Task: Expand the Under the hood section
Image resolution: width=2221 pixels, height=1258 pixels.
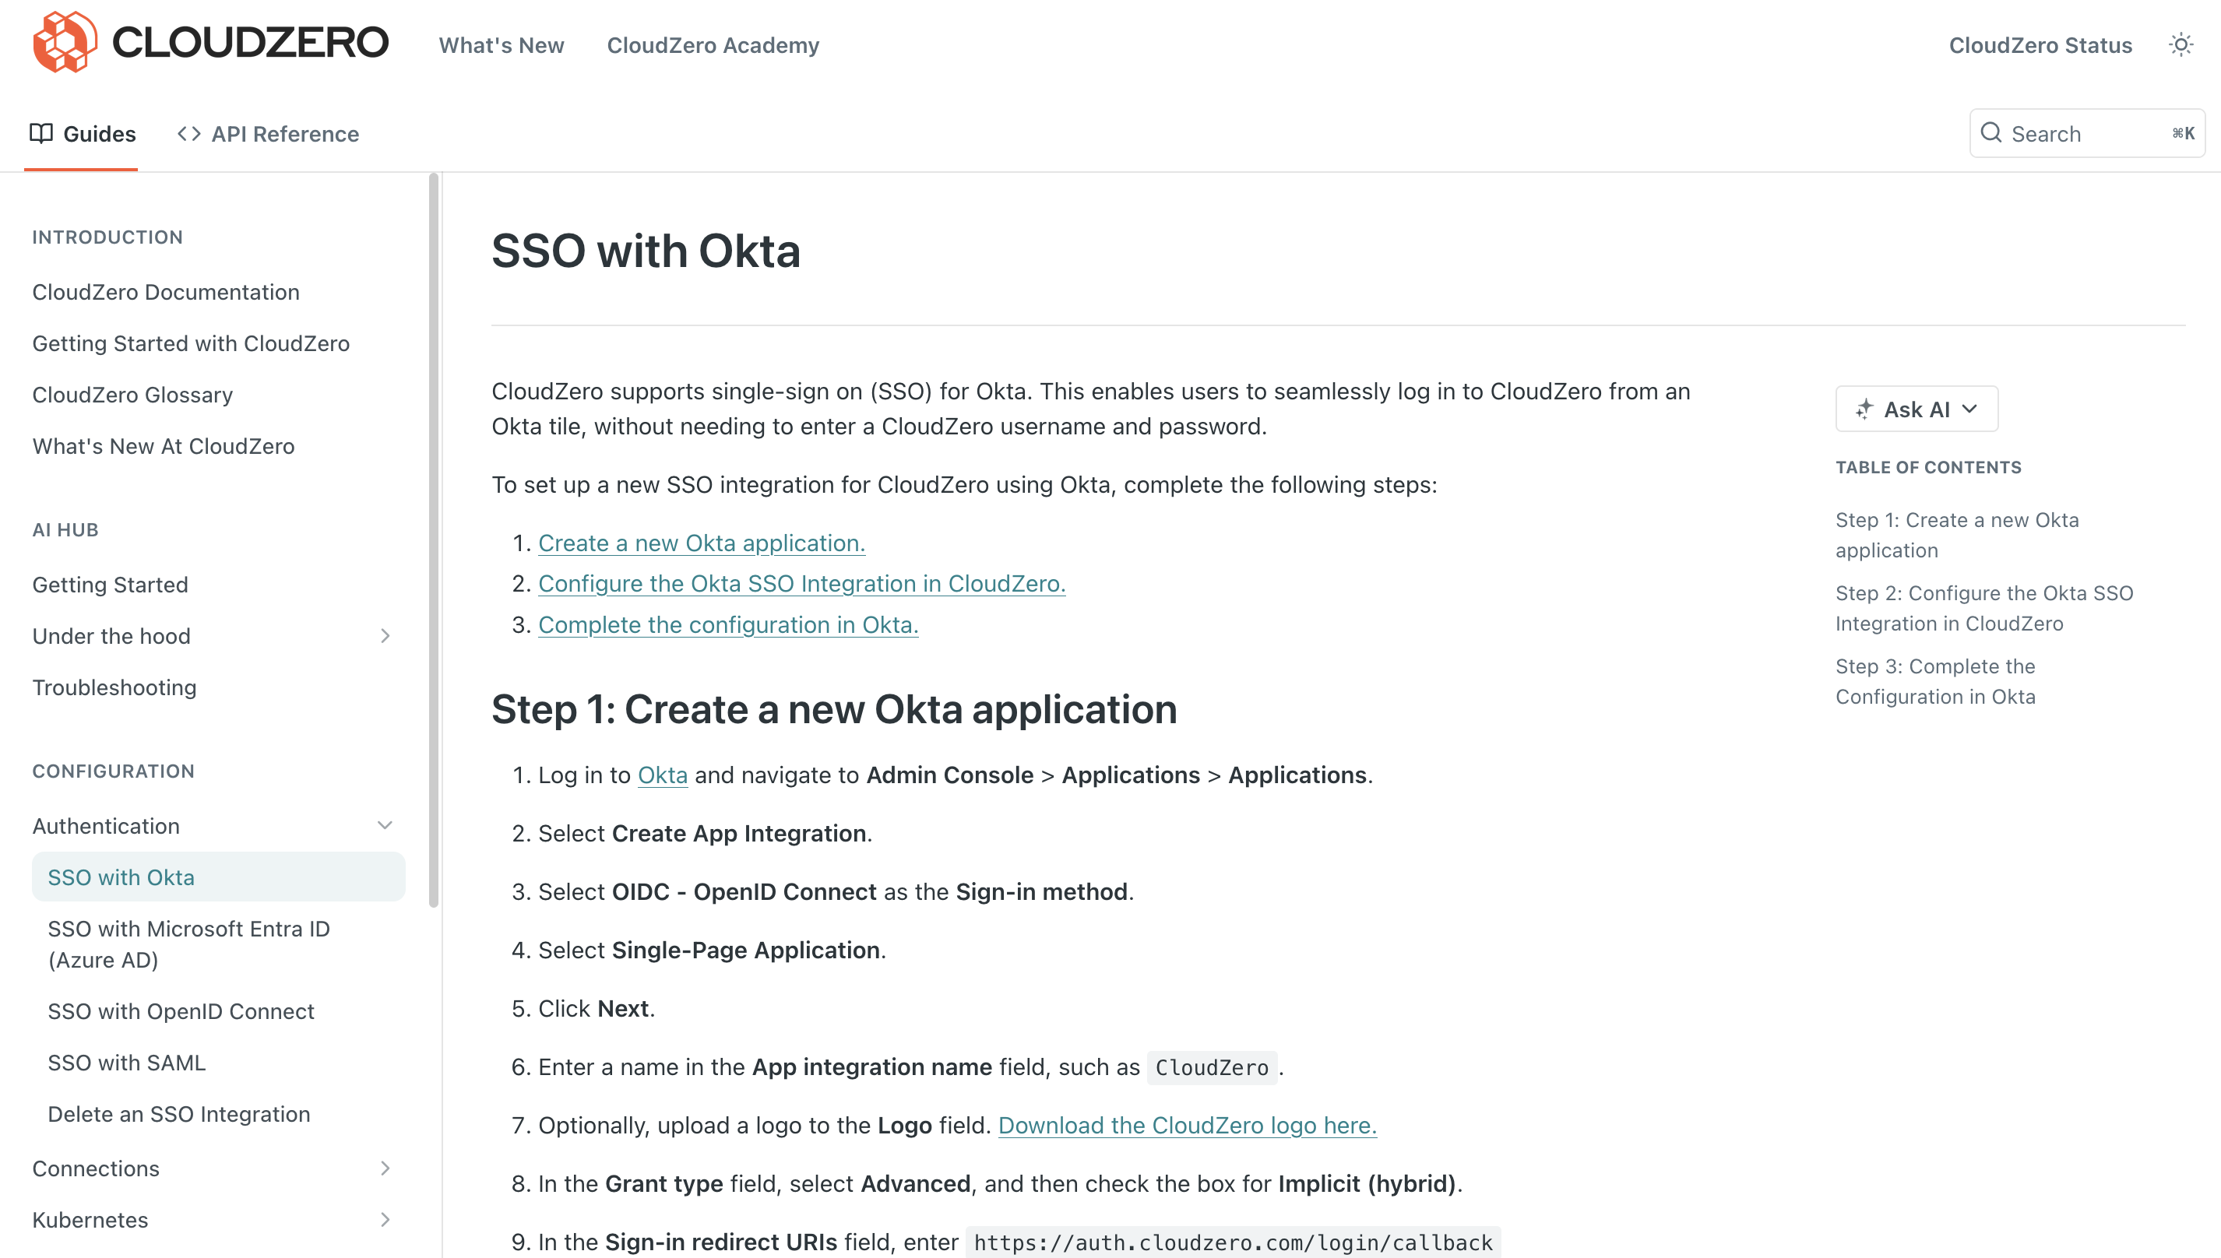Action: (x=385, y=636)
